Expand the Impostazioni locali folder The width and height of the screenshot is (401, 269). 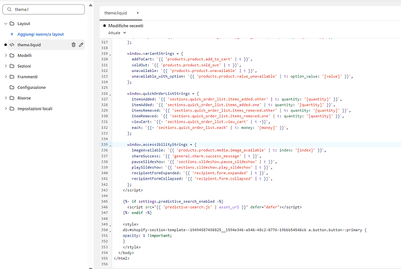5,109
